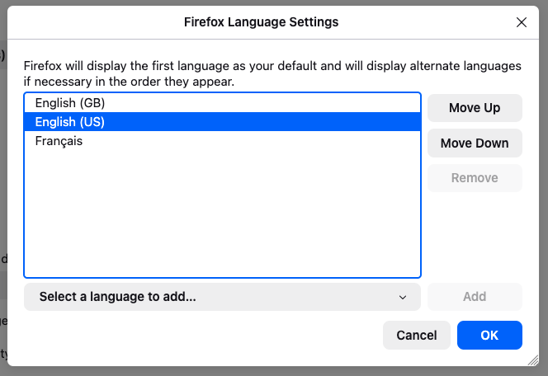Screen dimensions: 548x376
Task: Click the Move Up button
Action: point(475,108)
